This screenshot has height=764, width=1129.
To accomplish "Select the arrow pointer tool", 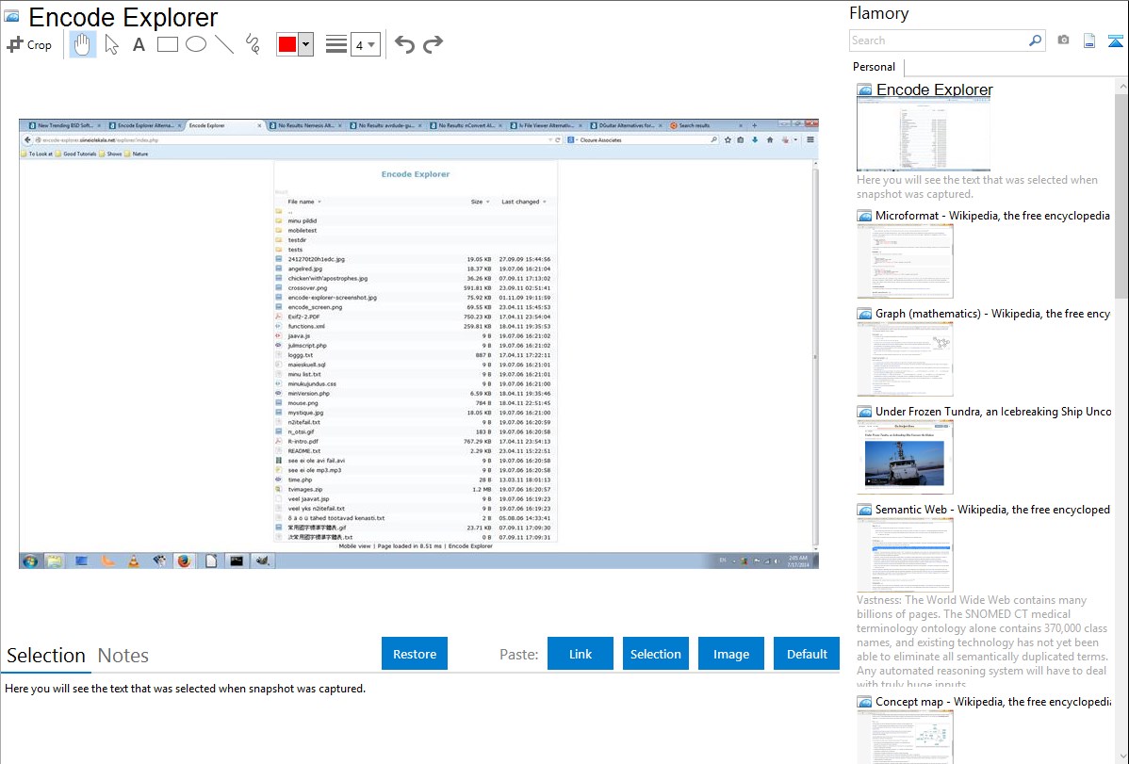I will tap(111, 44).
